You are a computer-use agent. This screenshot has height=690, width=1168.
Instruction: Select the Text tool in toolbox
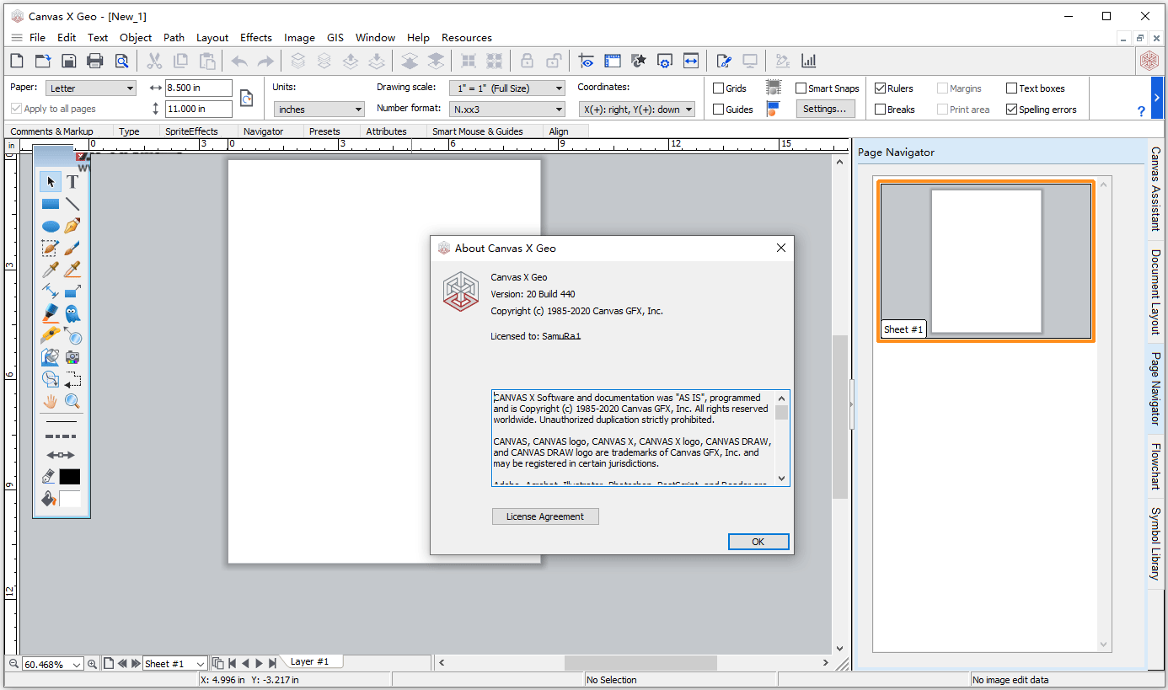72,182
